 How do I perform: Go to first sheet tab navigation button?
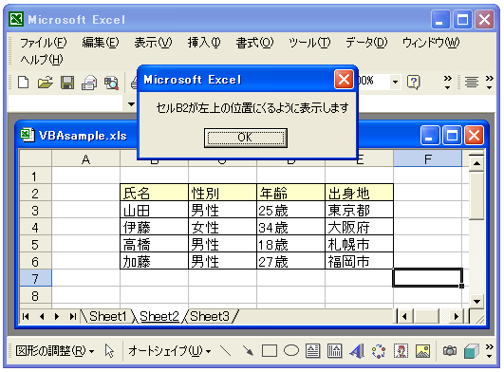26,316
